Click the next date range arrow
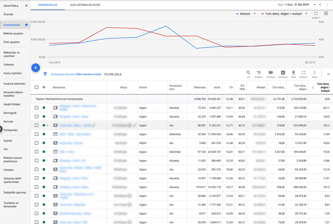333x224 pixels. coord(327,4)
